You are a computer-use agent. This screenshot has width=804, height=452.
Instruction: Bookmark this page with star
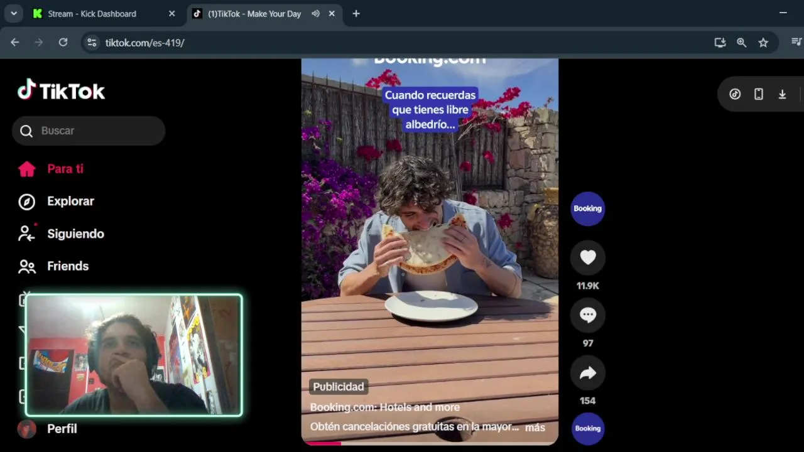763,43
